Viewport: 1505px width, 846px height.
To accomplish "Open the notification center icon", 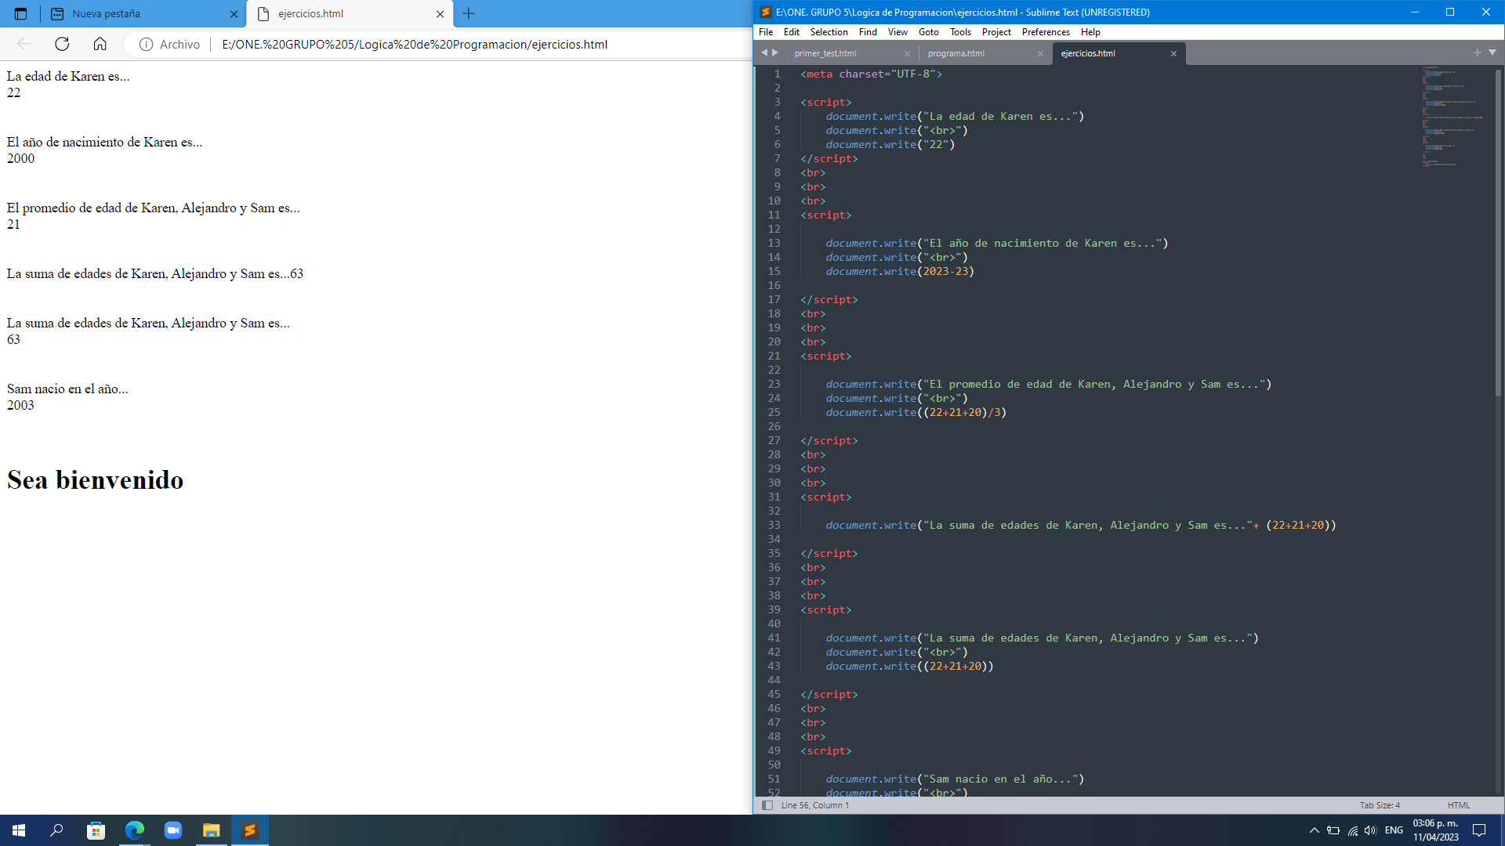I will [x=1479, y=830].
